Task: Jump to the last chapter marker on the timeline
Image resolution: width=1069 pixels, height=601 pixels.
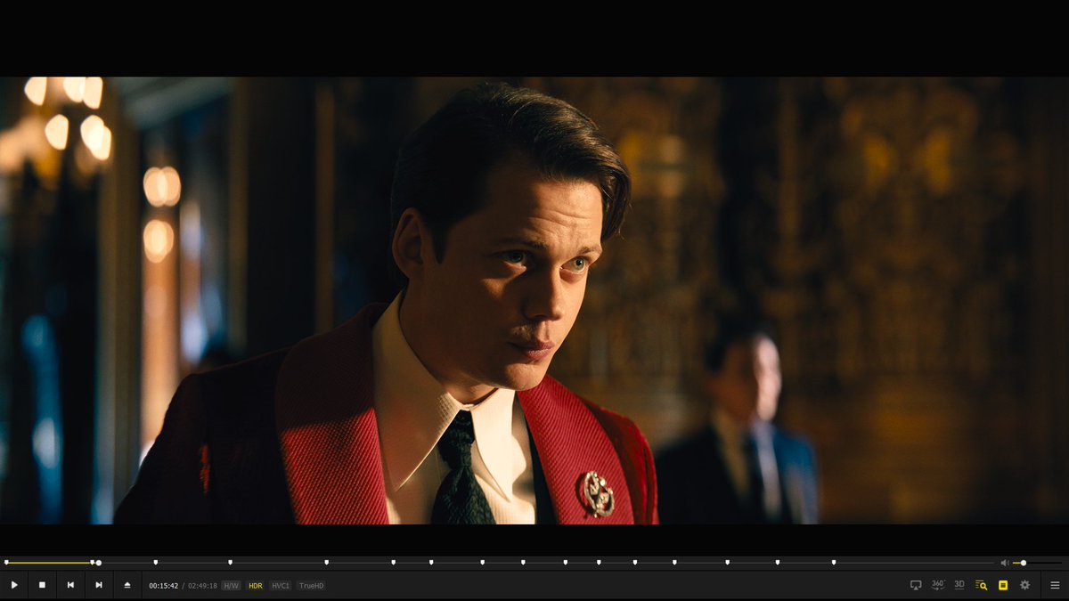Action: pos(834,562)
